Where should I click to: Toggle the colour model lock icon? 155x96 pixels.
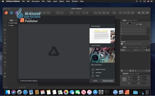(137, 24)
